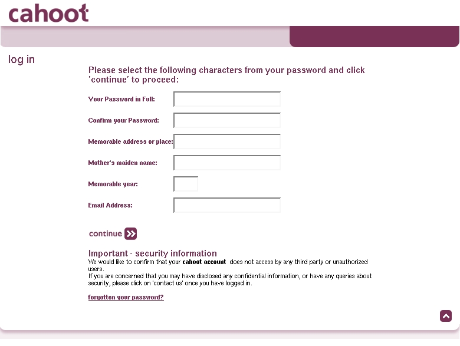Click the Mother's maiden name label
Viewport: 460px width, 346px height.
point(123,163)
